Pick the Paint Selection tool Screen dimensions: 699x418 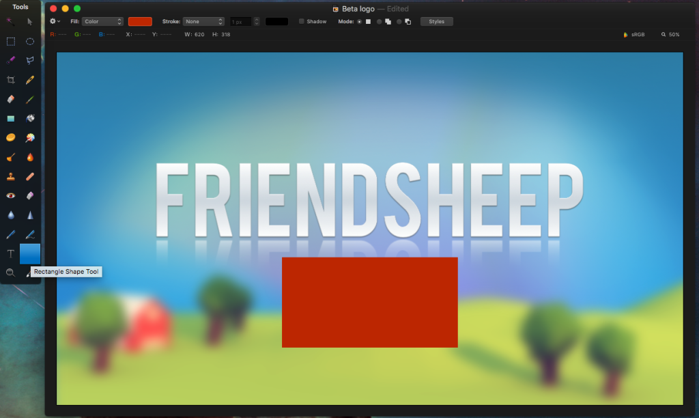(x=11, y=60)
